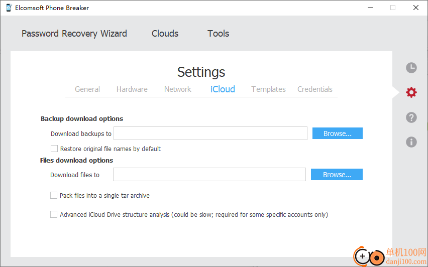Open the Password Recovery Wizard menu
Viewport: 428px width, 267px height.
74,34
